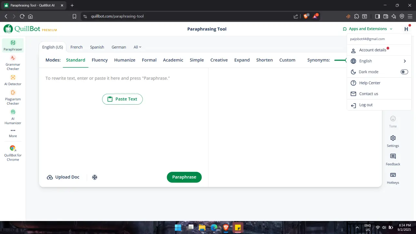Expand the All languages dropdown
The width and height of the screenshot is (416, 234).
137,47
